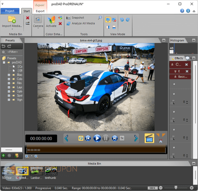
Task: Click the zoom slider handle in status bar
Action: 176,187
